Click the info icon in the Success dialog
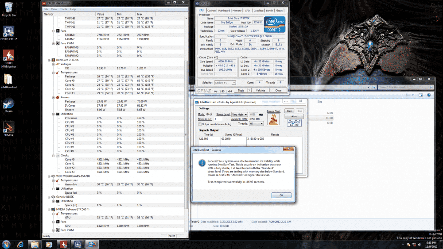 [x=202, y=163]
